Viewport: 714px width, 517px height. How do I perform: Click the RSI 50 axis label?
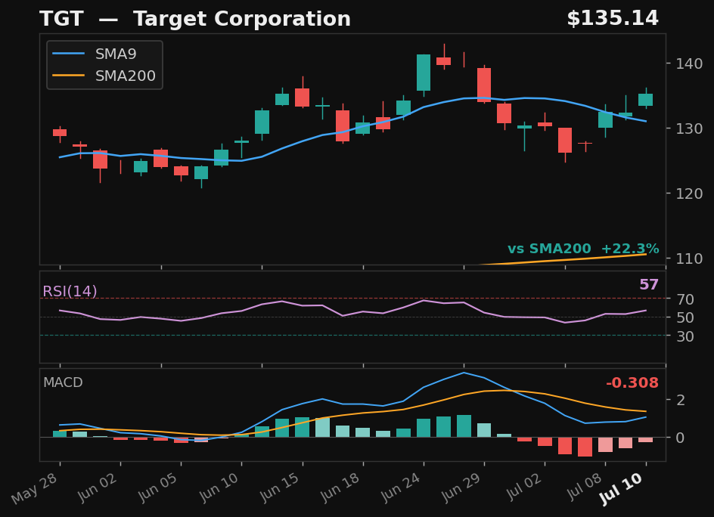[685, 317]
